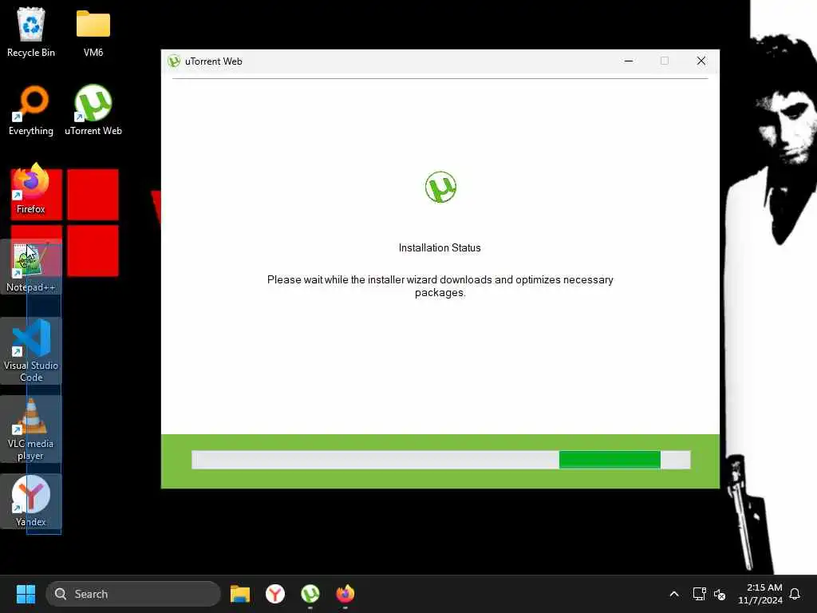Open the VM6 folder on desktop

[93, 32]
